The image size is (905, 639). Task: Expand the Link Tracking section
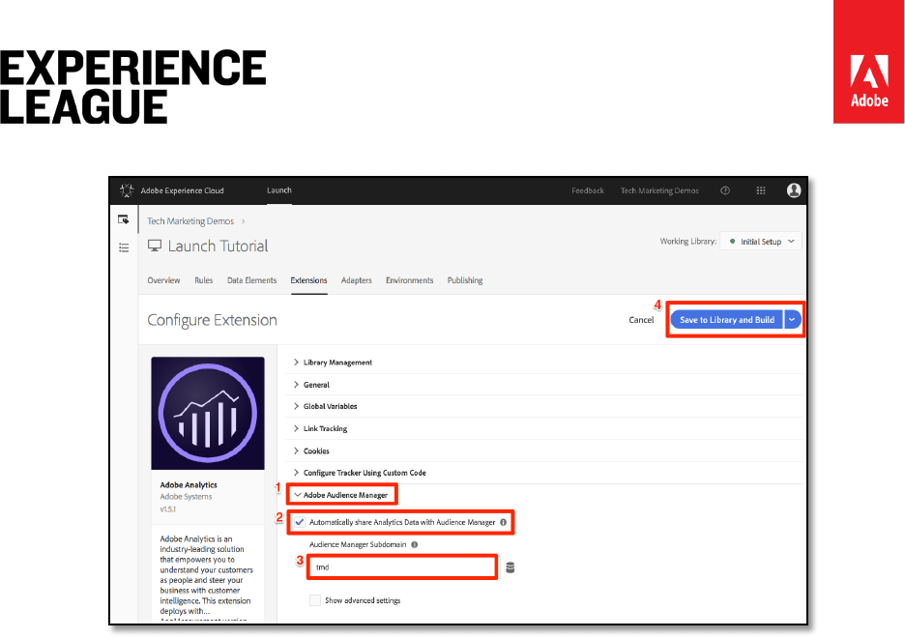[320, 428]
